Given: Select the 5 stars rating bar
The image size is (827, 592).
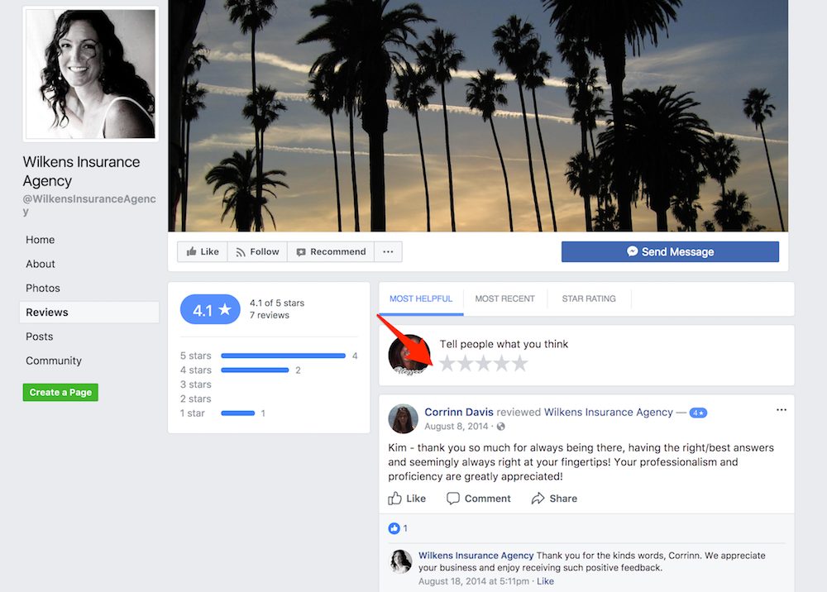Looking at the screenshot, I should click(x=283, y=356).
